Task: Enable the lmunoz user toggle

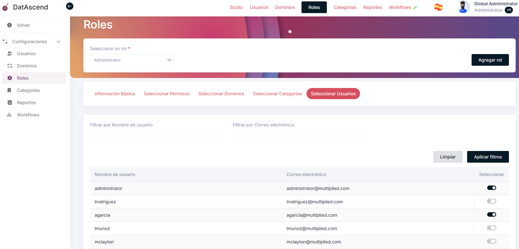Action: 491,228
